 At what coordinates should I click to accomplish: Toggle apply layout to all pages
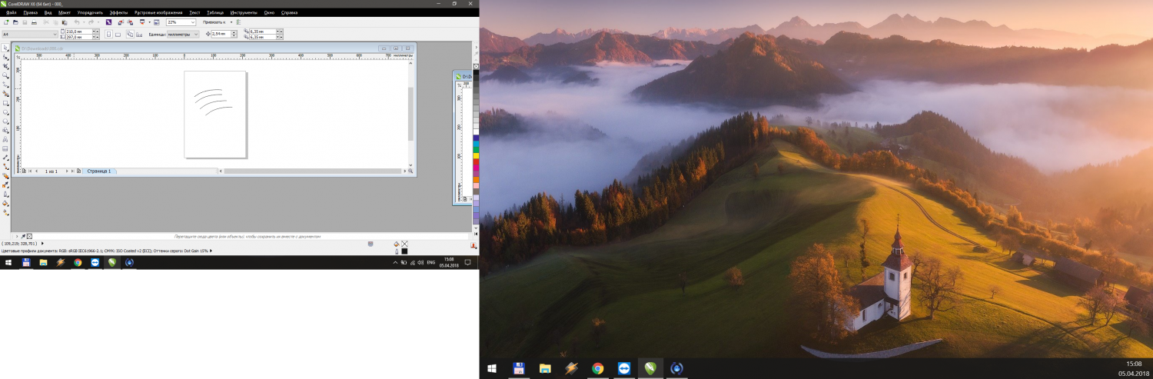tap(130, 35)
